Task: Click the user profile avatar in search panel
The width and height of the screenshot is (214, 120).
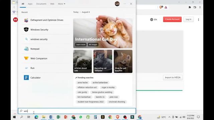Action: coord(117,4)
